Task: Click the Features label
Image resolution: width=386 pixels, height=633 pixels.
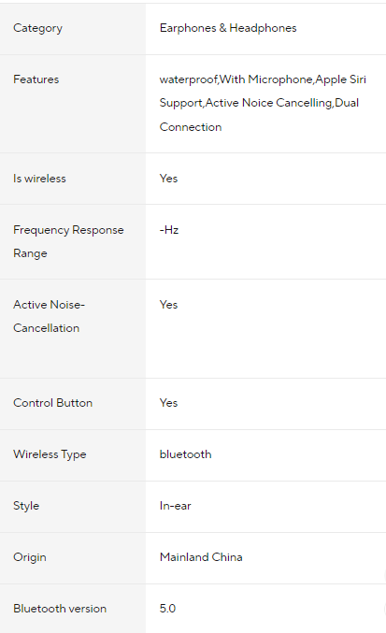Action: point(36,79)
